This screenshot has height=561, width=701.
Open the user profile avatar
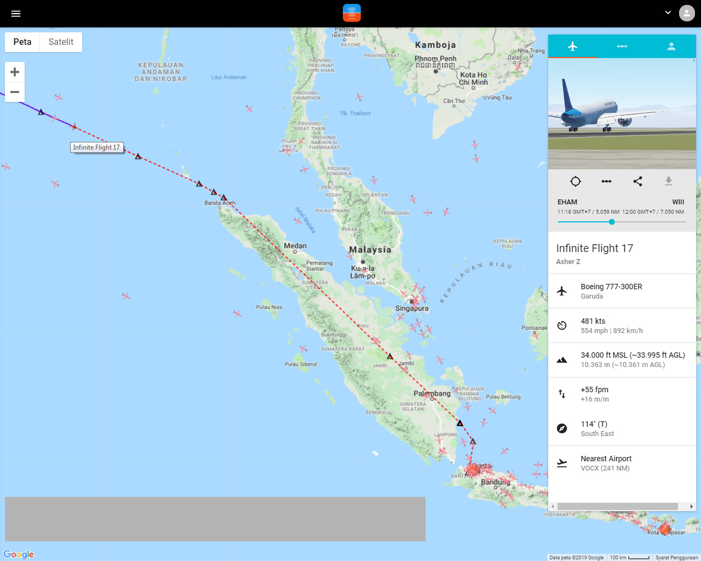point(687,13)
